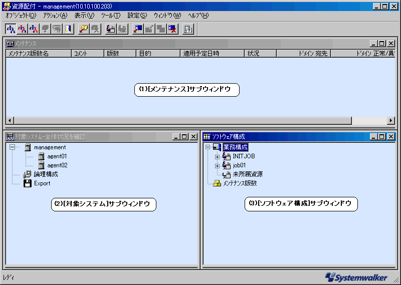Screen dimensions: 401x285
Task: Click the horizontal scrollbar thumb in メンテナンス
Action: [183, 120]
